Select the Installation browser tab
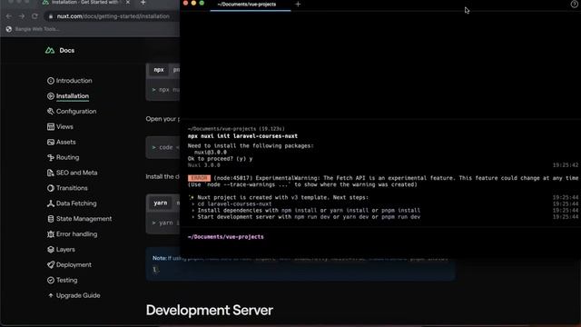 point(85,2)
